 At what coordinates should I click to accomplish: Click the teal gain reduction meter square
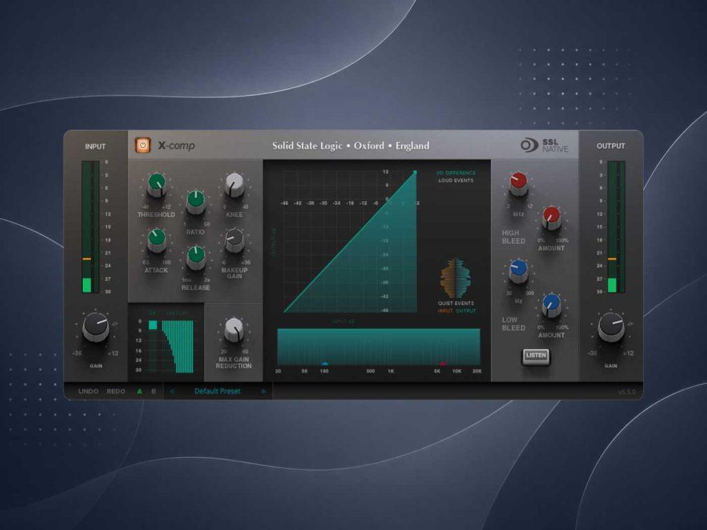pyautogui.click(x=153, y=325)
